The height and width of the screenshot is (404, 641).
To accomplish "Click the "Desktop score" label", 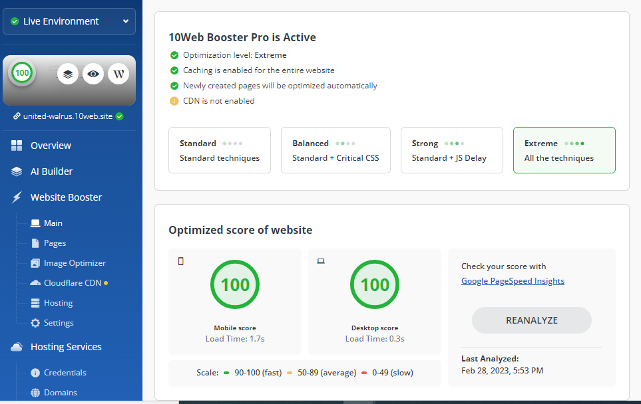I will point(375,328).
